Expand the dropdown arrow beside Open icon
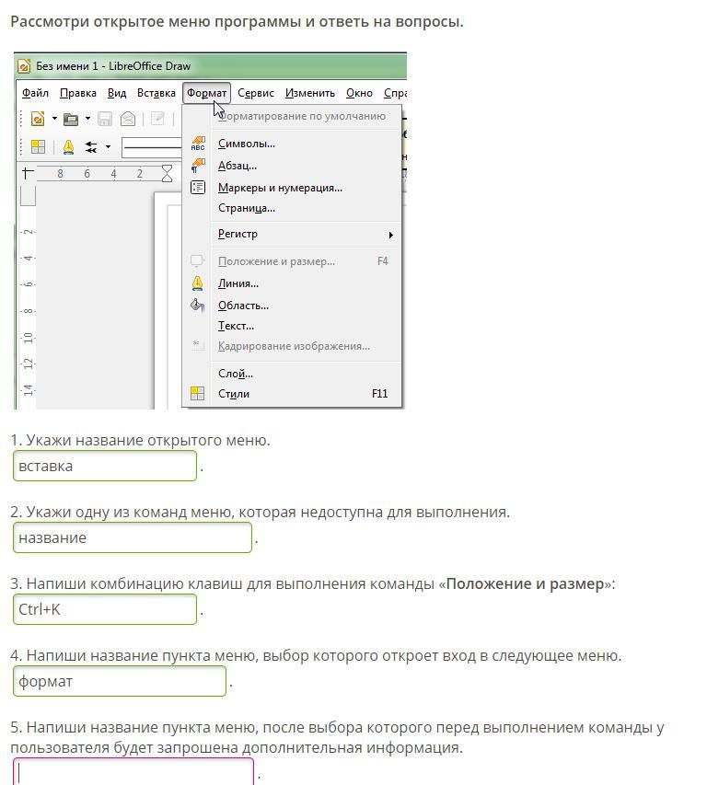 (x=87, y=119)
